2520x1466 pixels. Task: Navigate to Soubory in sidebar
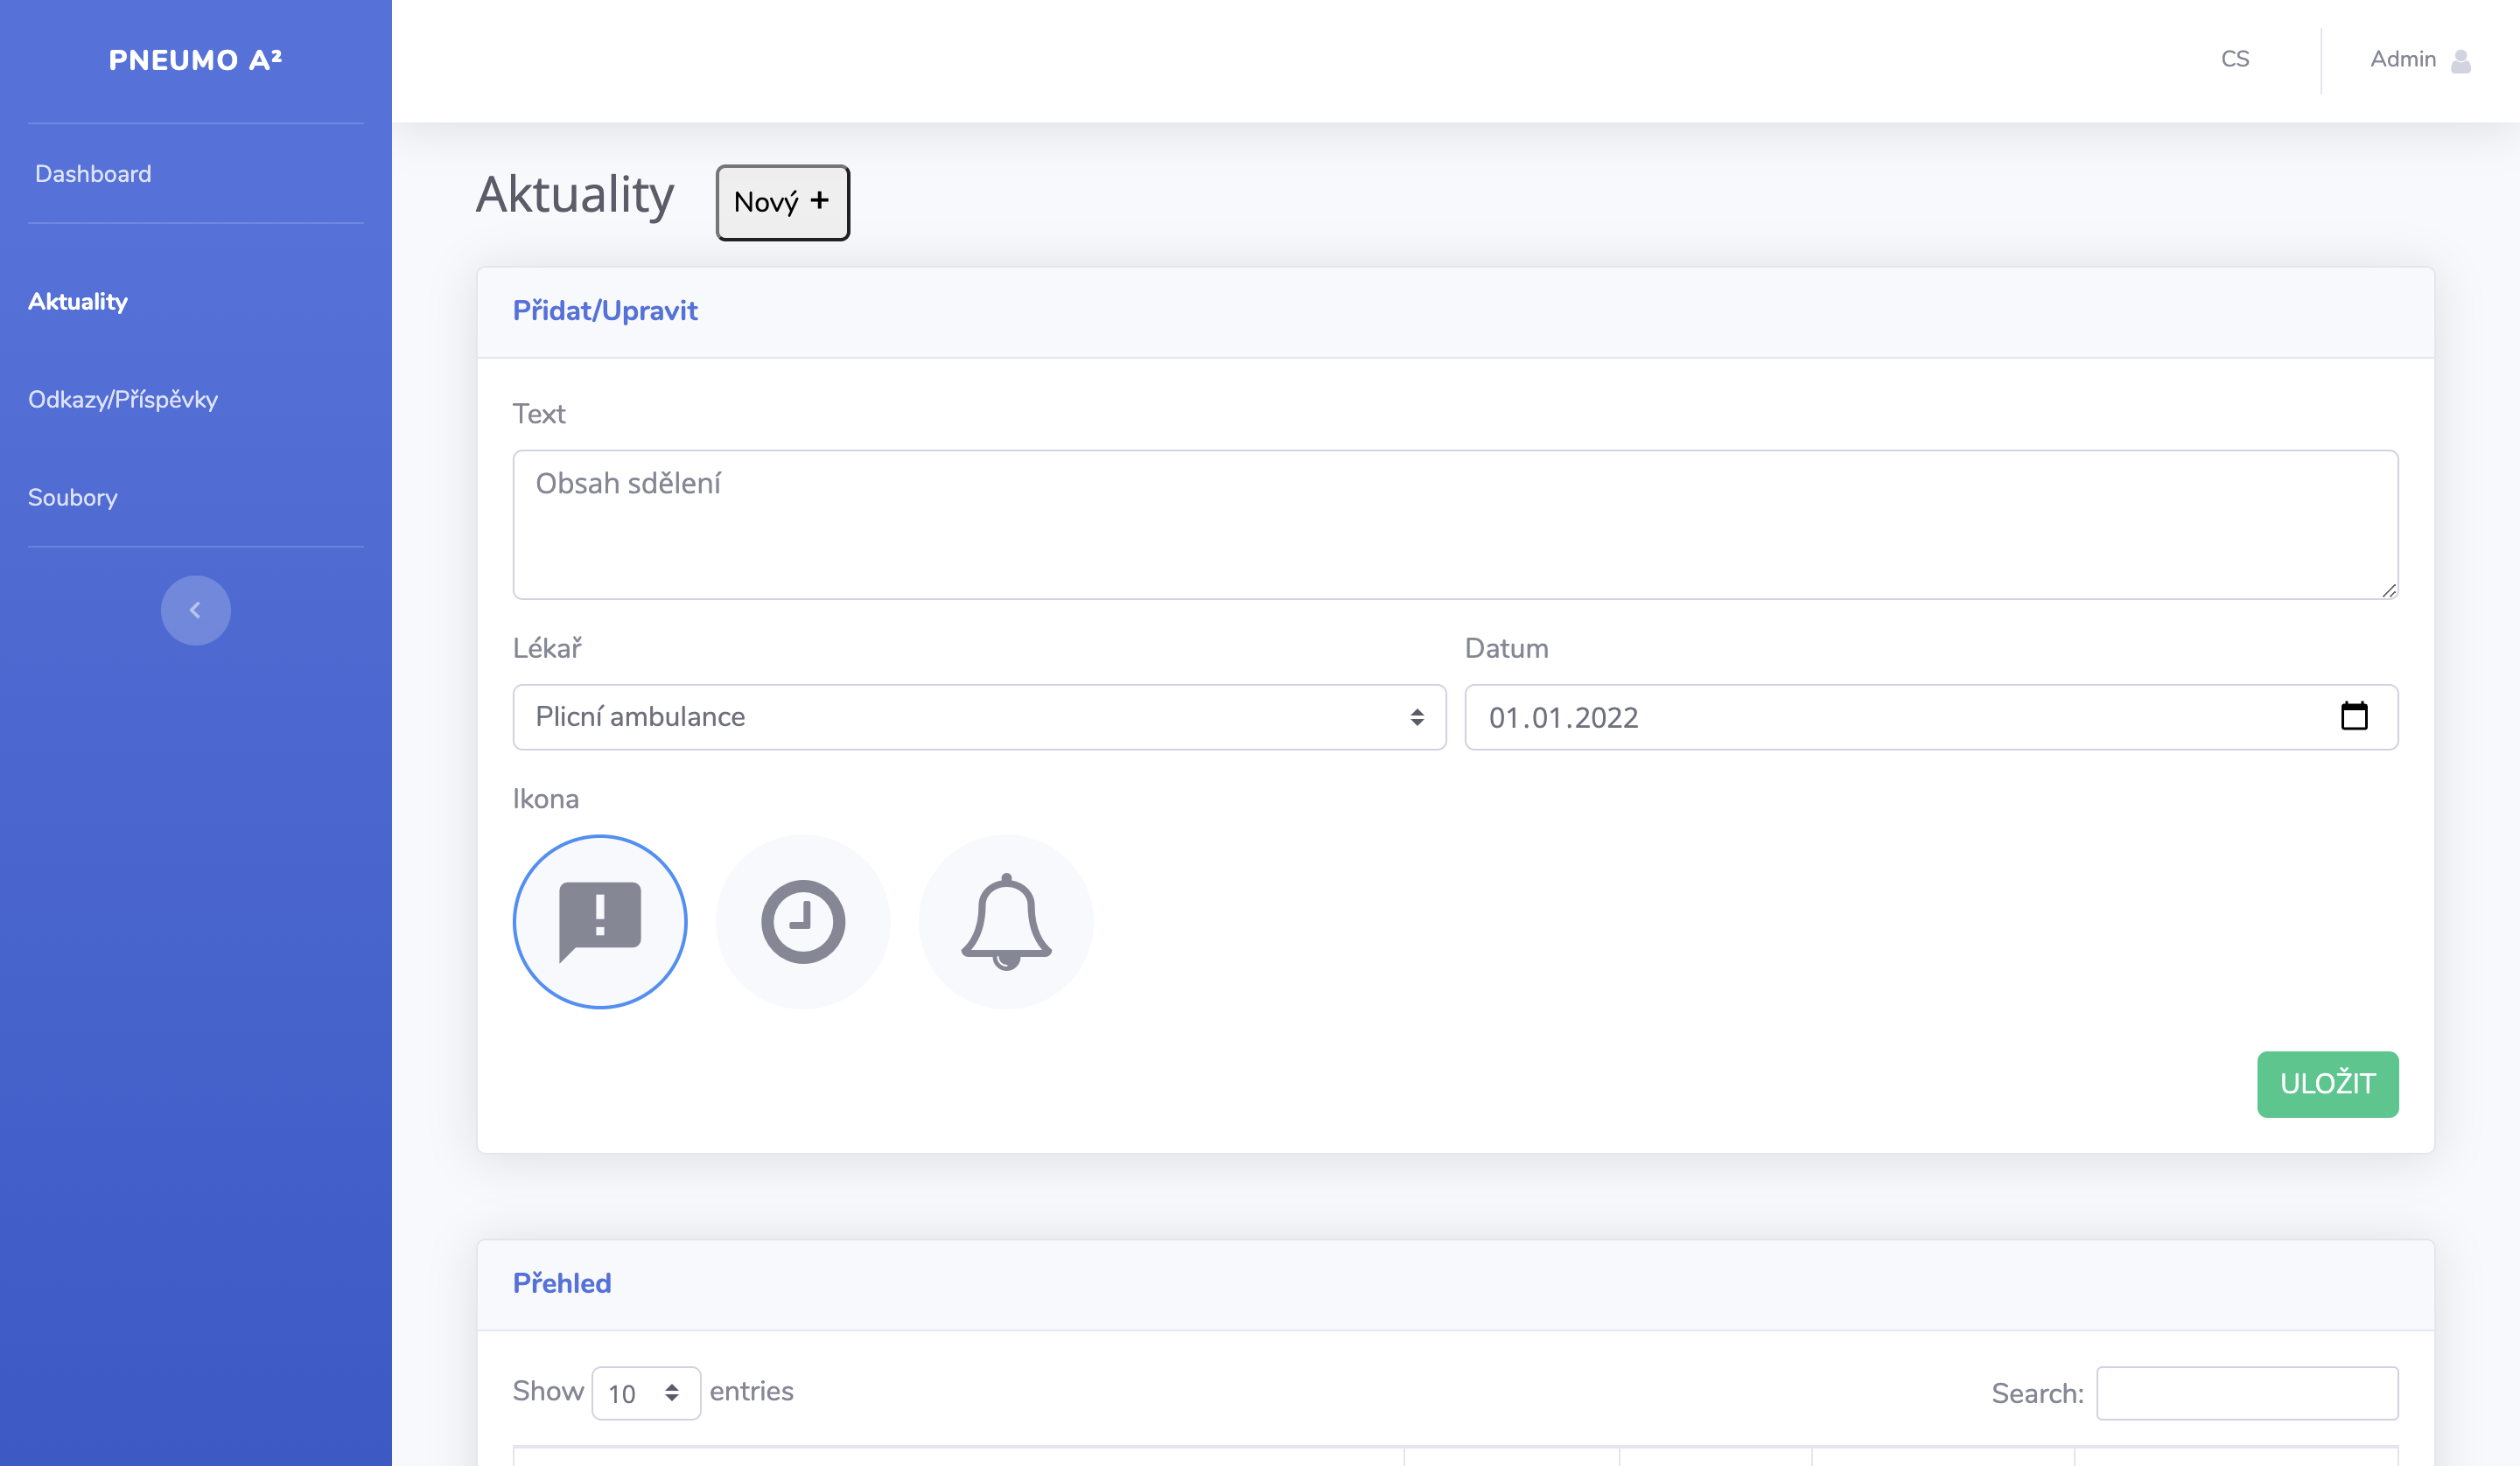(72, 497)
